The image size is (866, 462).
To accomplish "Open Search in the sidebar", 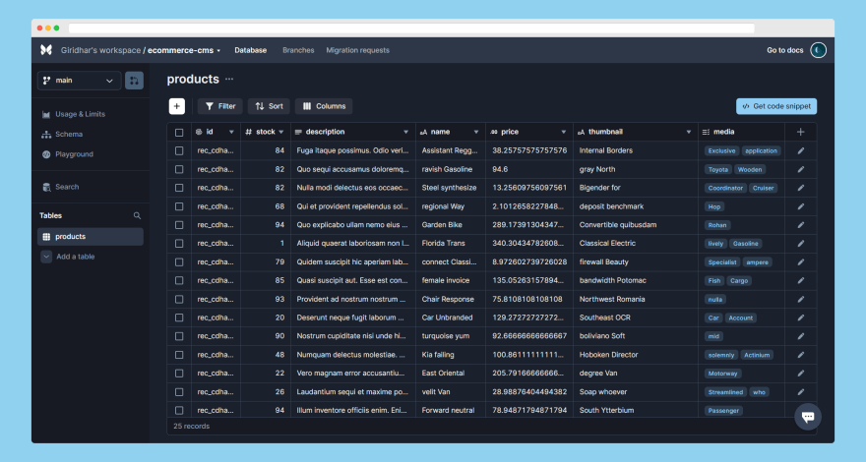I will (61, 187).
